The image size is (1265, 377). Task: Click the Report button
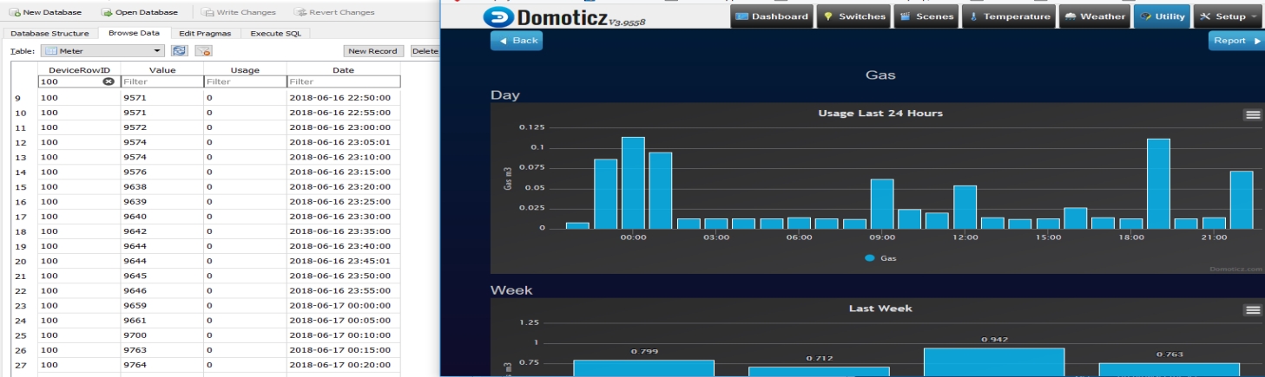tap(1236, 41)
